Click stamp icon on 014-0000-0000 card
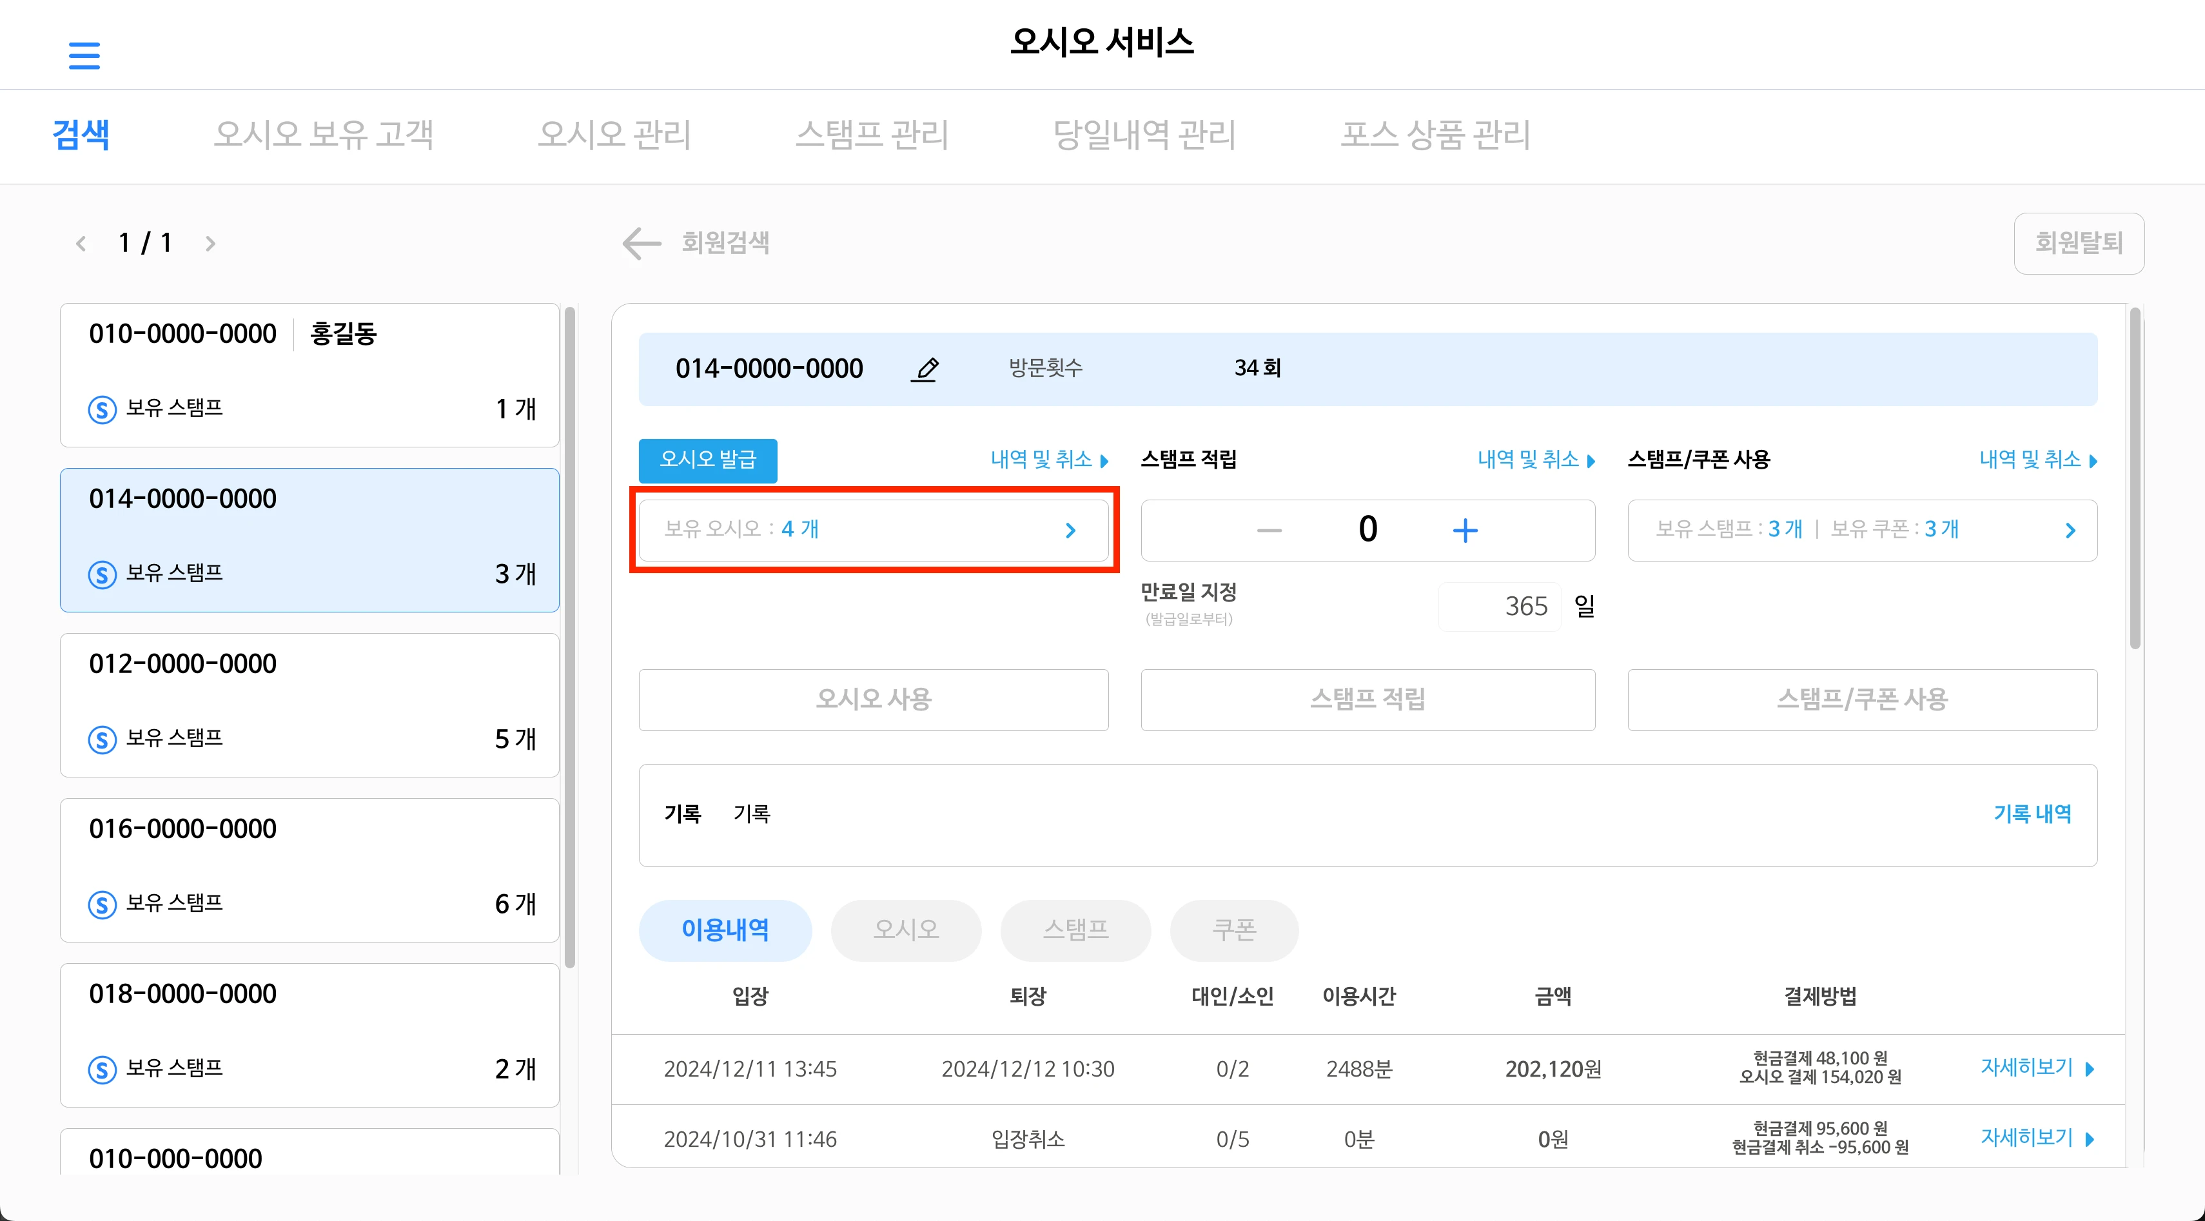 (103, 574)
